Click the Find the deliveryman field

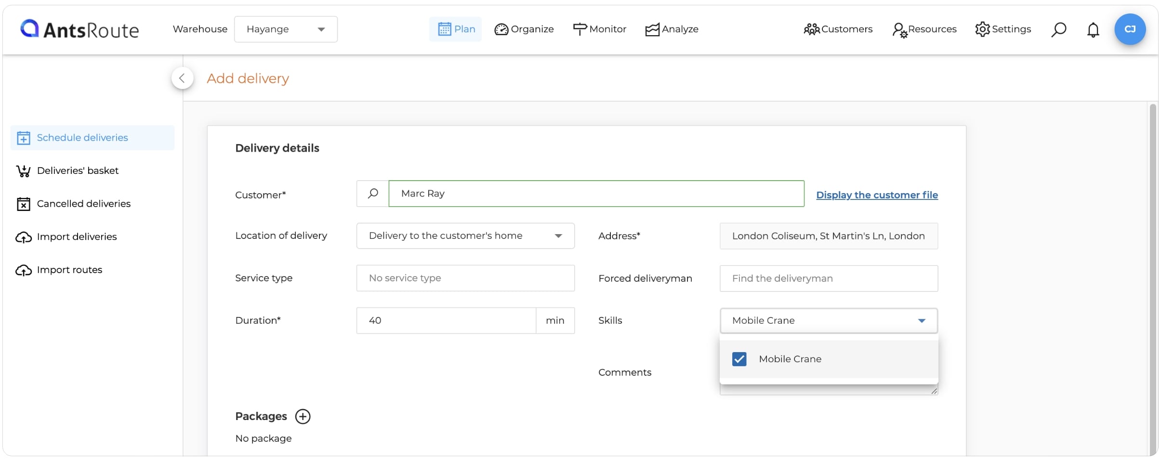[829, 278]
